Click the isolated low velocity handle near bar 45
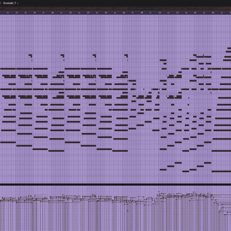 tap(127, 211)
